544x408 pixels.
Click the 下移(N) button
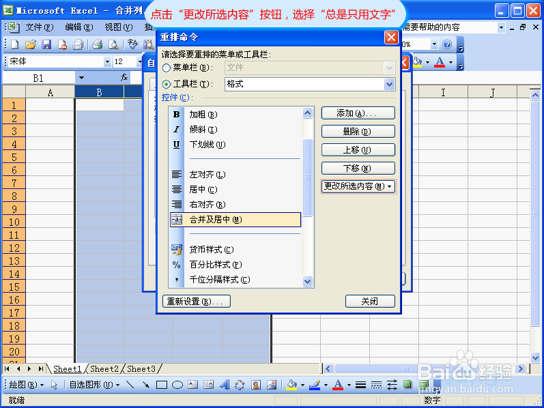pyautogui.click(x=358, y=169)
